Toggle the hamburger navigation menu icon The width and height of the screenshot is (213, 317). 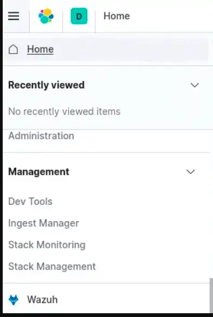pos(14,16)
